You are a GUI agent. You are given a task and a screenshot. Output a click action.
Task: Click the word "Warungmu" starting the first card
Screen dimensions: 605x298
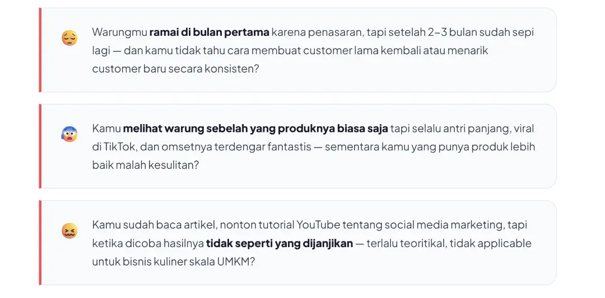pyautogui.click(x=120, y=32)
